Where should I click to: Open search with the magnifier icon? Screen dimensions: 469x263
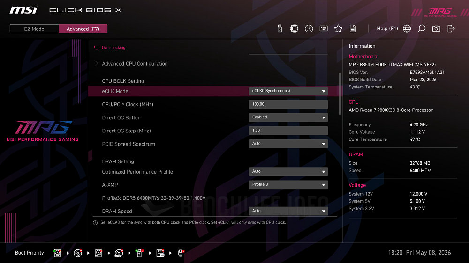[422, 29]
